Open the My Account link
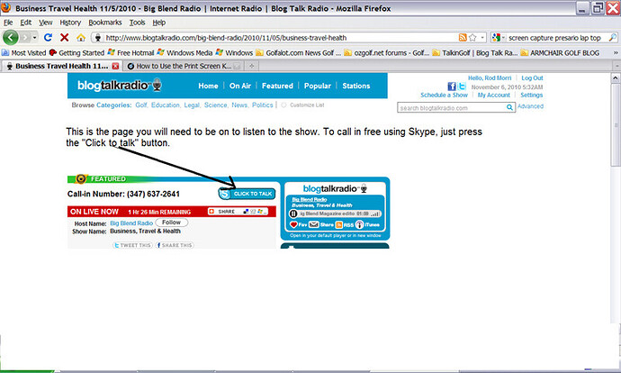 tap(493, 96)
